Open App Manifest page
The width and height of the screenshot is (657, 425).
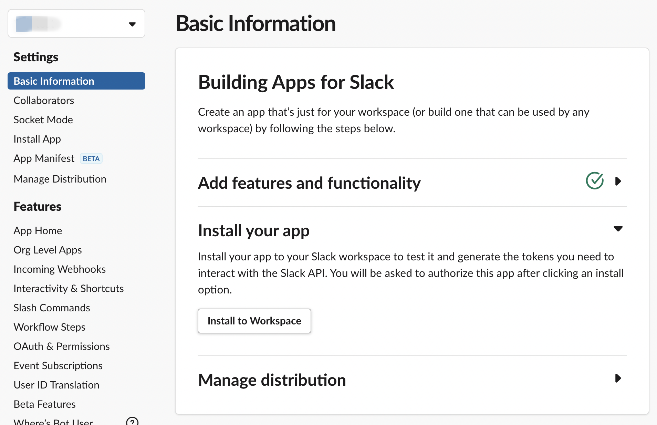[x=44, y=158]
